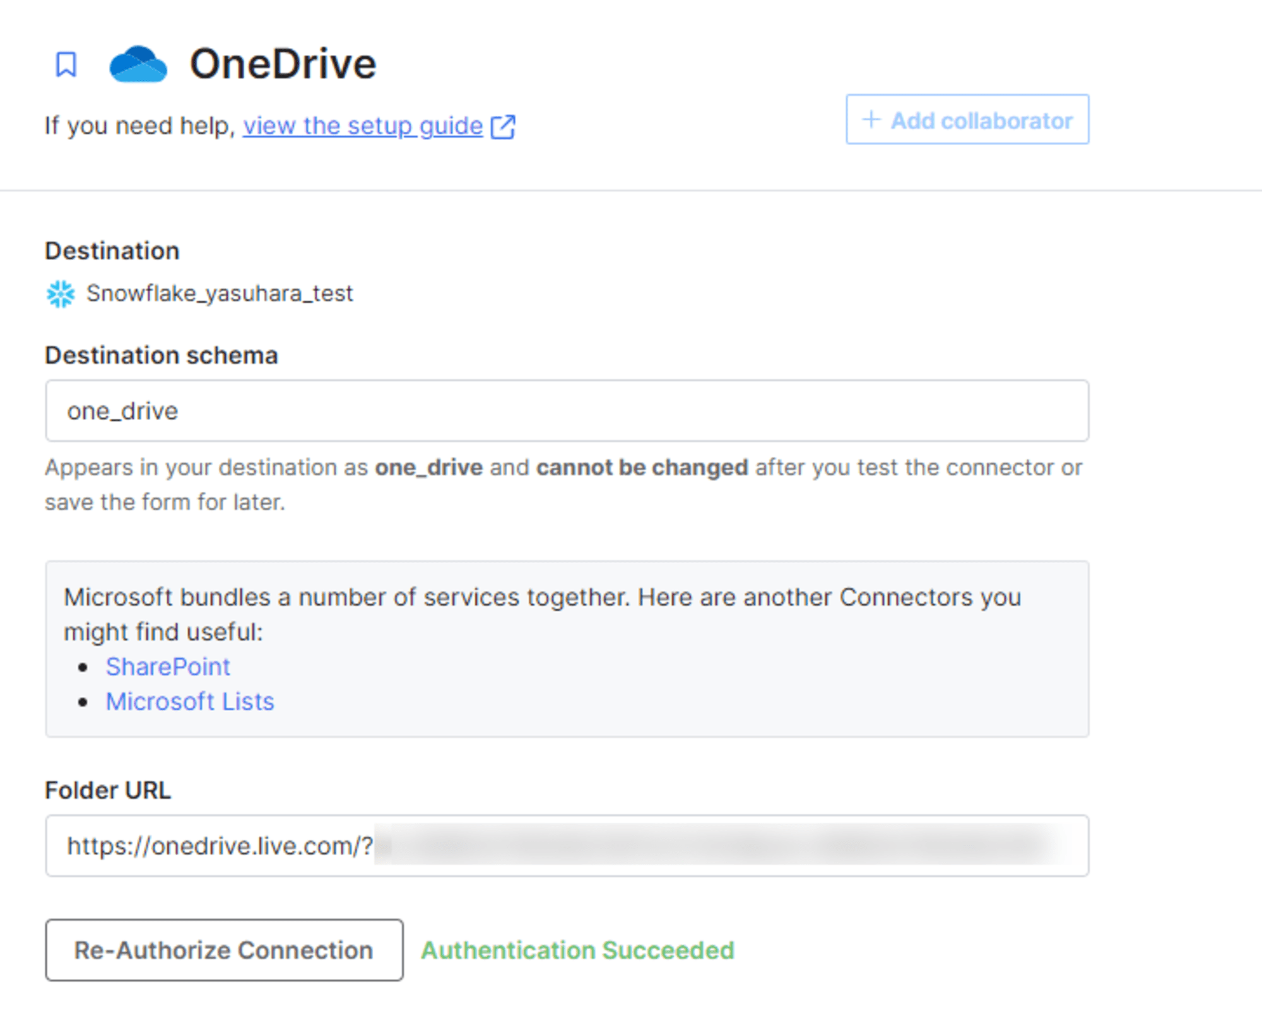Click the Destination schema label
Image resolution: width=1262 pixels, height=1018 pixels.
[x=162, y=356]
